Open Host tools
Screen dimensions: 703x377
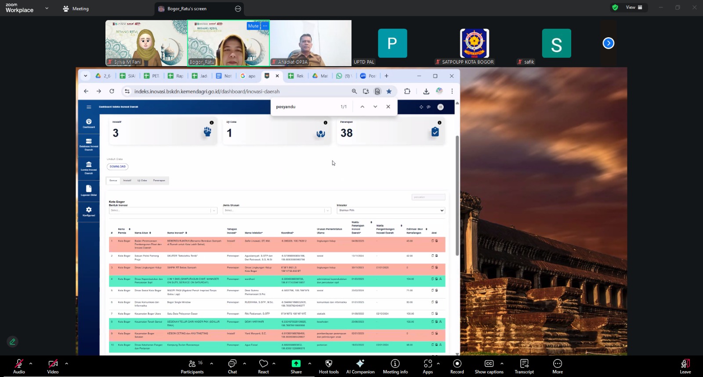tap(329, 364)
